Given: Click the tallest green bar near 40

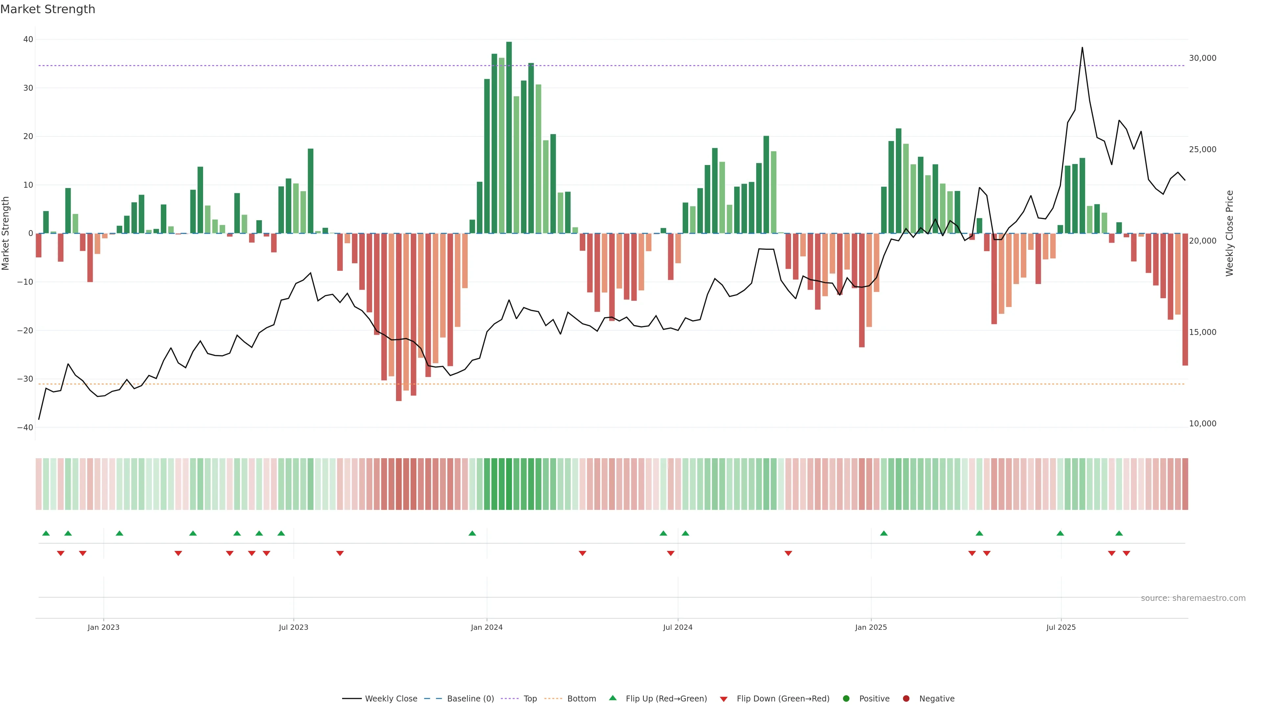Looking at the screenshot, I should tap(509, 137).
